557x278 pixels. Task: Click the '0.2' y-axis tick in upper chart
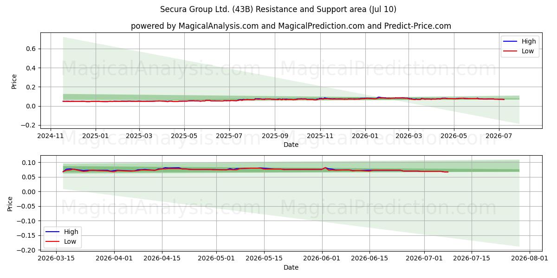pyautogui.click(x=31, y=87)
